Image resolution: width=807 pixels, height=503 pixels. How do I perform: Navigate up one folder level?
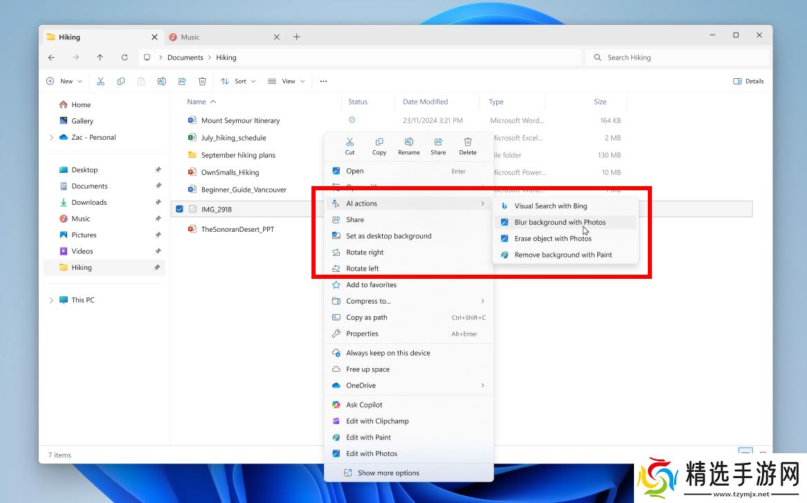pyautogui.click(x=100, y=57)
